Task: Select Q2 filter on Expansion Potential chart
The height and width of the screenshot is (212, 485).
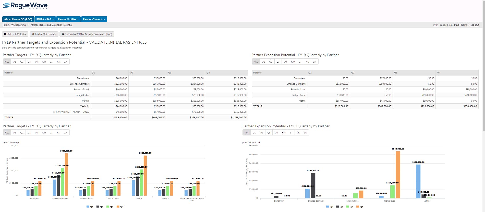Action: tap(262, 132)
